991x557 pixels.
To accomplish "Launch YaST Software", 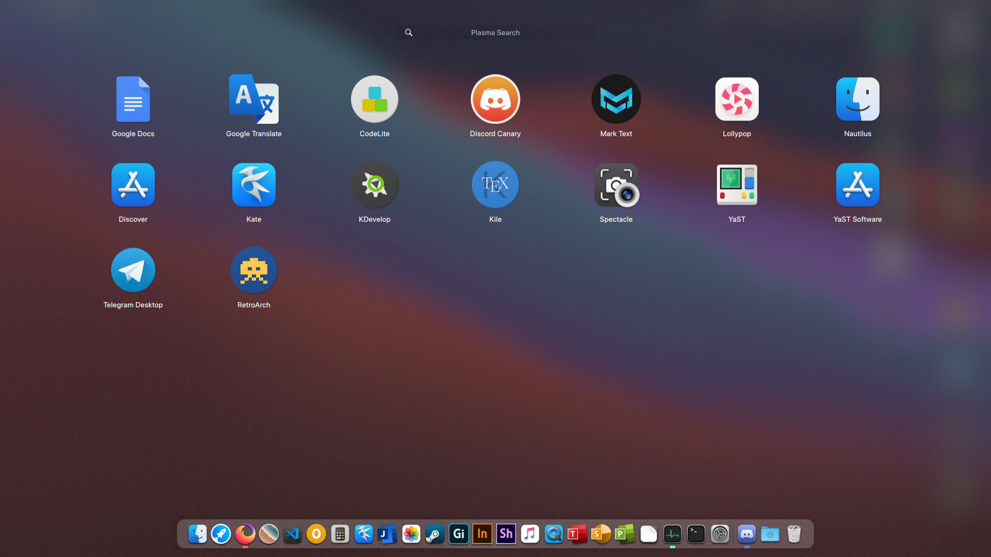I will (x=858, y=185).
